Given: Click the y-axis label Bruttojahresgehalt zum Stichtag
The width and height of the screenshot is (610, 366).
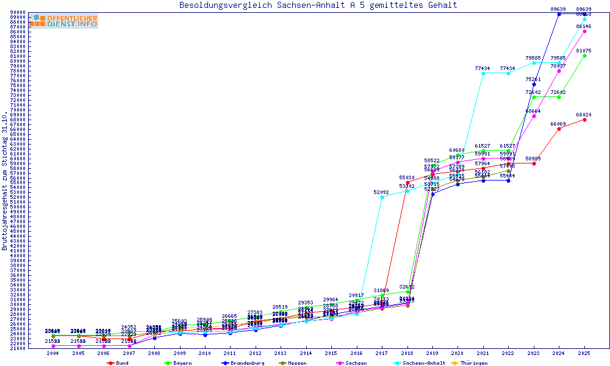Looking at the screenshot, I should pos(5,181).
